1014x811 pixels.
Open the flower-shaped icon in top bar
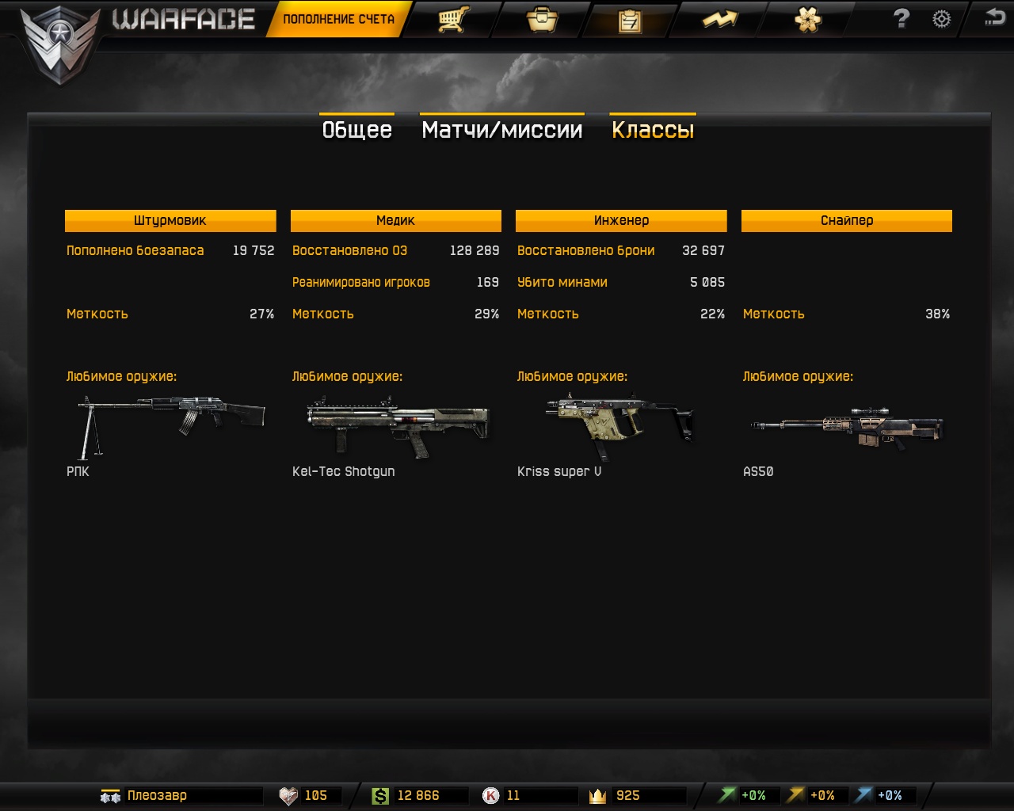click(808, 19)
